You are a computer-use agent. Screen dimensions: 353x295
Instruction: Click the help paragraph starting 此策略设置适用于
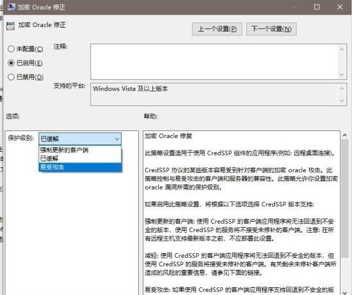click(x=240, y=153)
